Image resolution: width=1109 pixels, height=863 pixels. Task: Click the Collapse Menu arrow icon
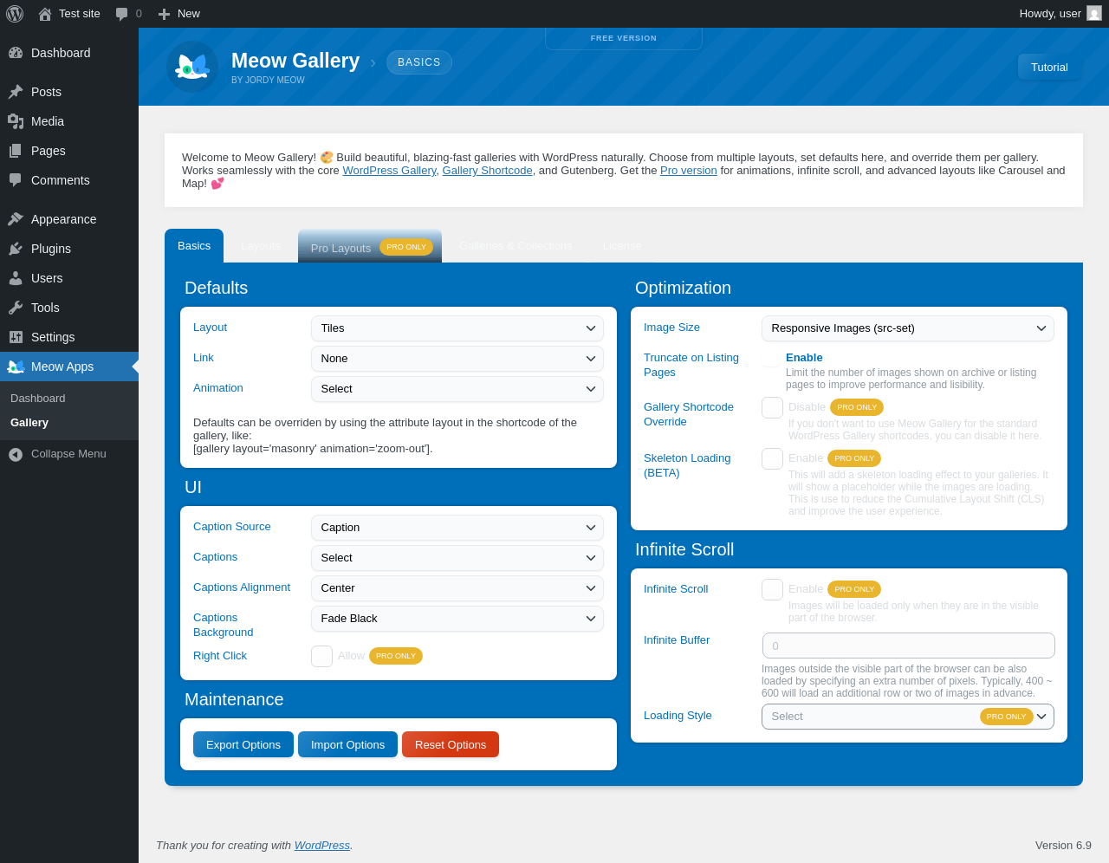point(16,454)
